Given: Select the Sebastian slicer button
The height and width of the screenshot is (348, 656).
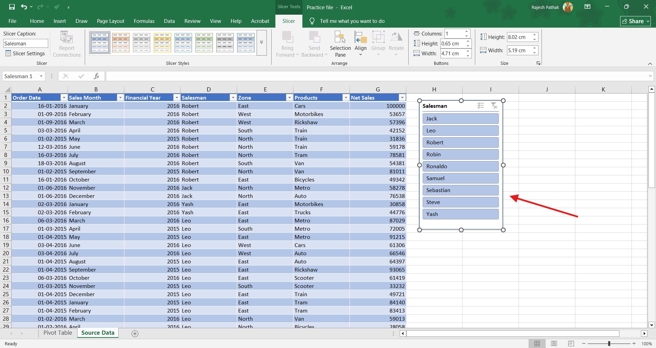Looking at the screenshot, I should (x=460, y=190).
